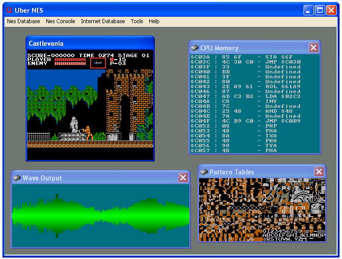
Task: Minimize the Uber NES main window
Action: pyautogui.click(x=308, y=10)
